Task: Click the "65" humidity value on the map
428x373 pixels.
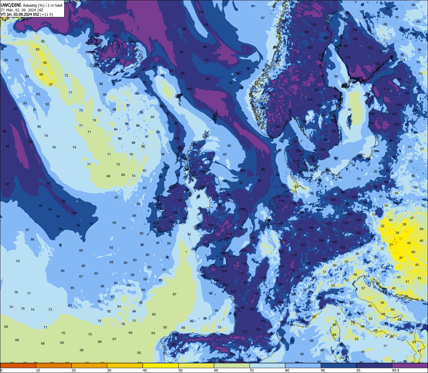Action: [139, 353]
